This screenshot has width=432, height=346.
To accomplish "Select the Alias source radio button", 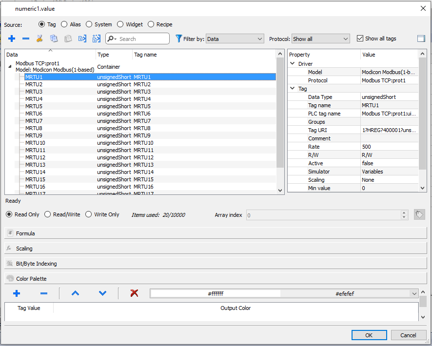I will (64, 24).
